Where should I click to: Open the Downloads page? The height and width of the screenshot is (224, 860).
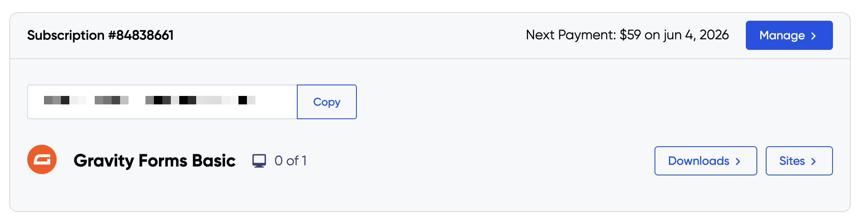(705, 161)
